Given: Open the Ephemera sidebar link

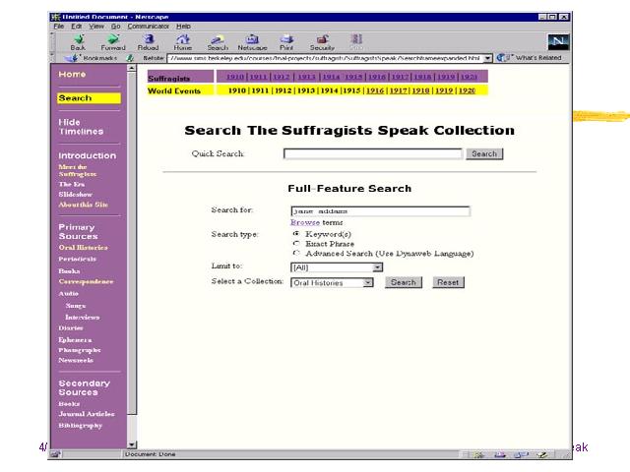Looking at the screenshot, I should (75, 340).
